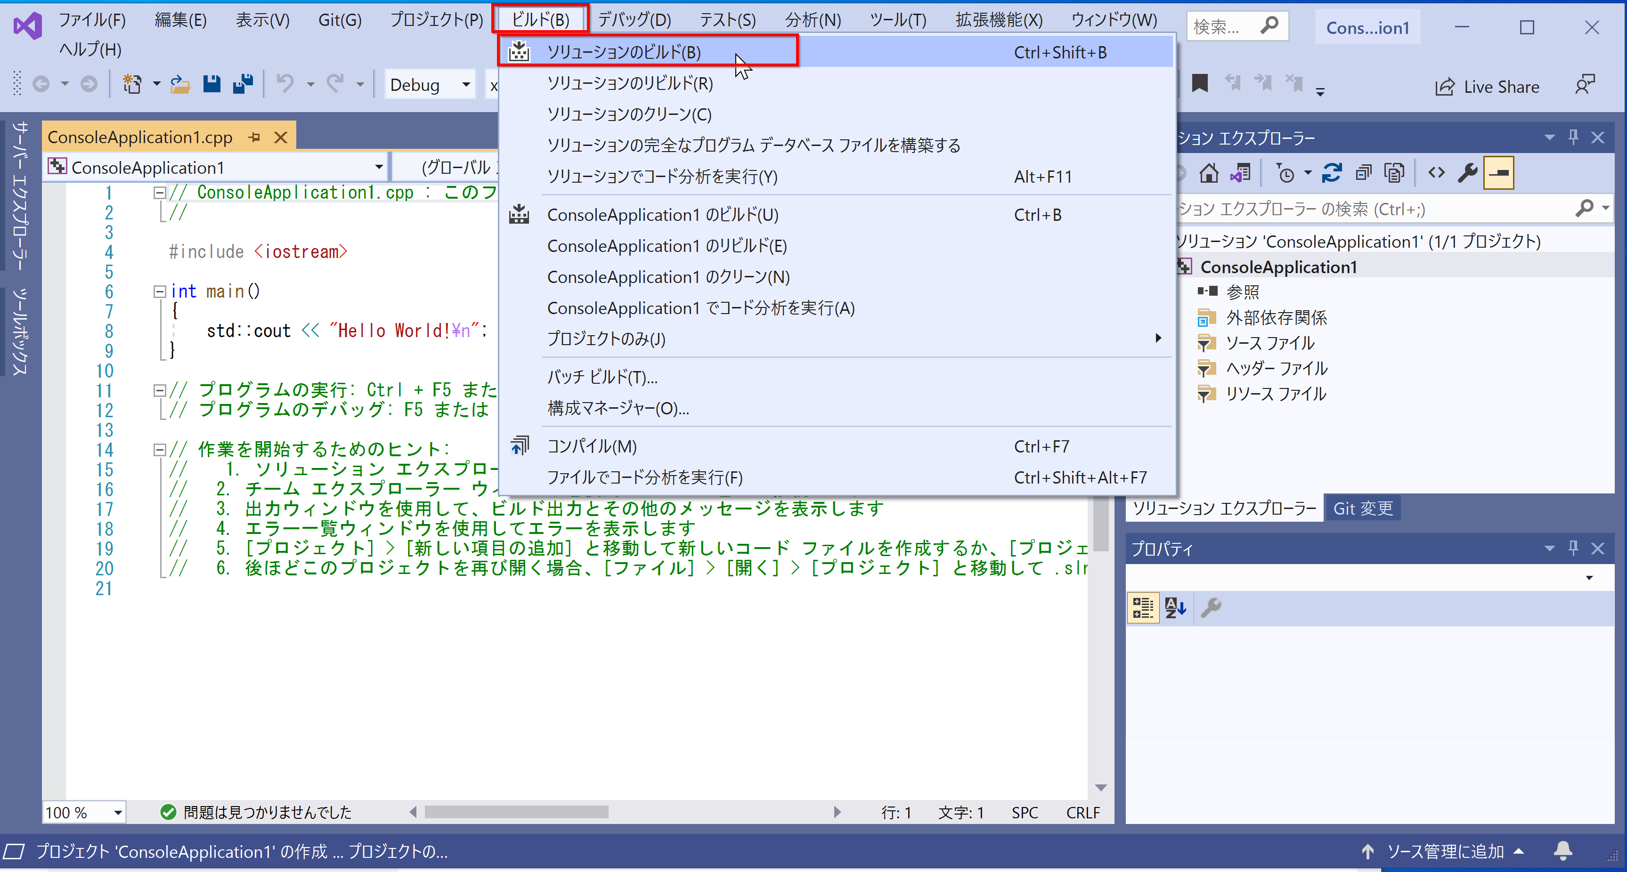The image size is (1627, 872).
Task: Click the undo arrow icon
Action: (x=285, y=84)
